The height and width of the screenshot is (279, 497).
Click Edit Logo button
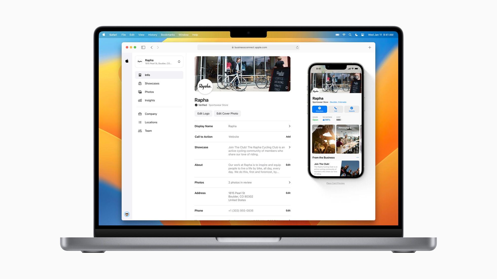[203, 113]
